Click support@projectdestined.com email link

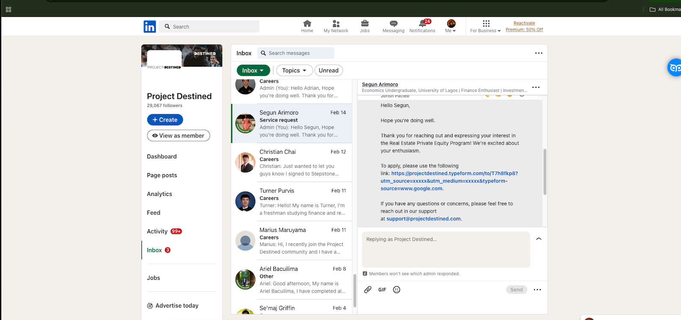(x=423, y=219)
